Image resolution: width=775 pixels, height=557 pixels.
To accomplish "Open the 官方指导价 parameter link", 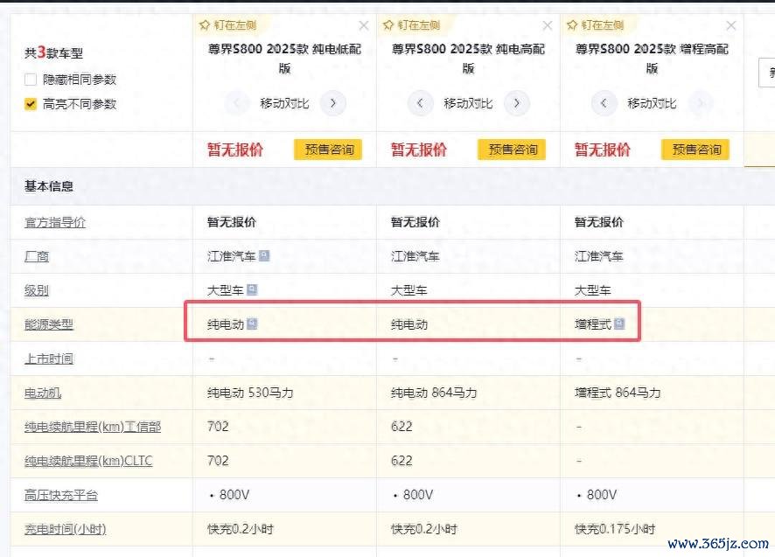I will [55, 222].
